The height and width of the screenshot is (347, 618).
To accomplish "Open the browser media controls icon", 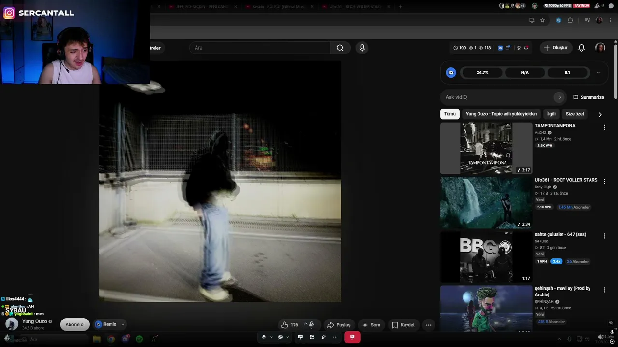I will click(x=587, y=20).
